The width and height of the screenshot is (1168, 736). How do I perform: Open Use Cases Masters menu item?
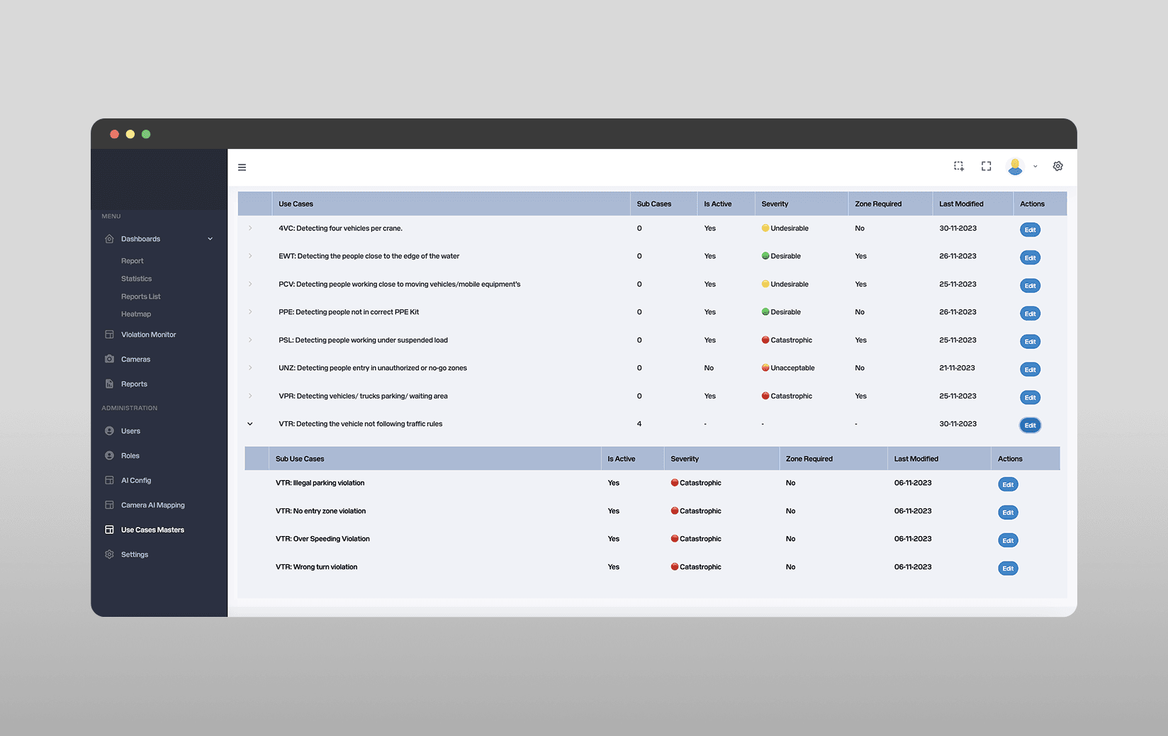tap(152, 530)
